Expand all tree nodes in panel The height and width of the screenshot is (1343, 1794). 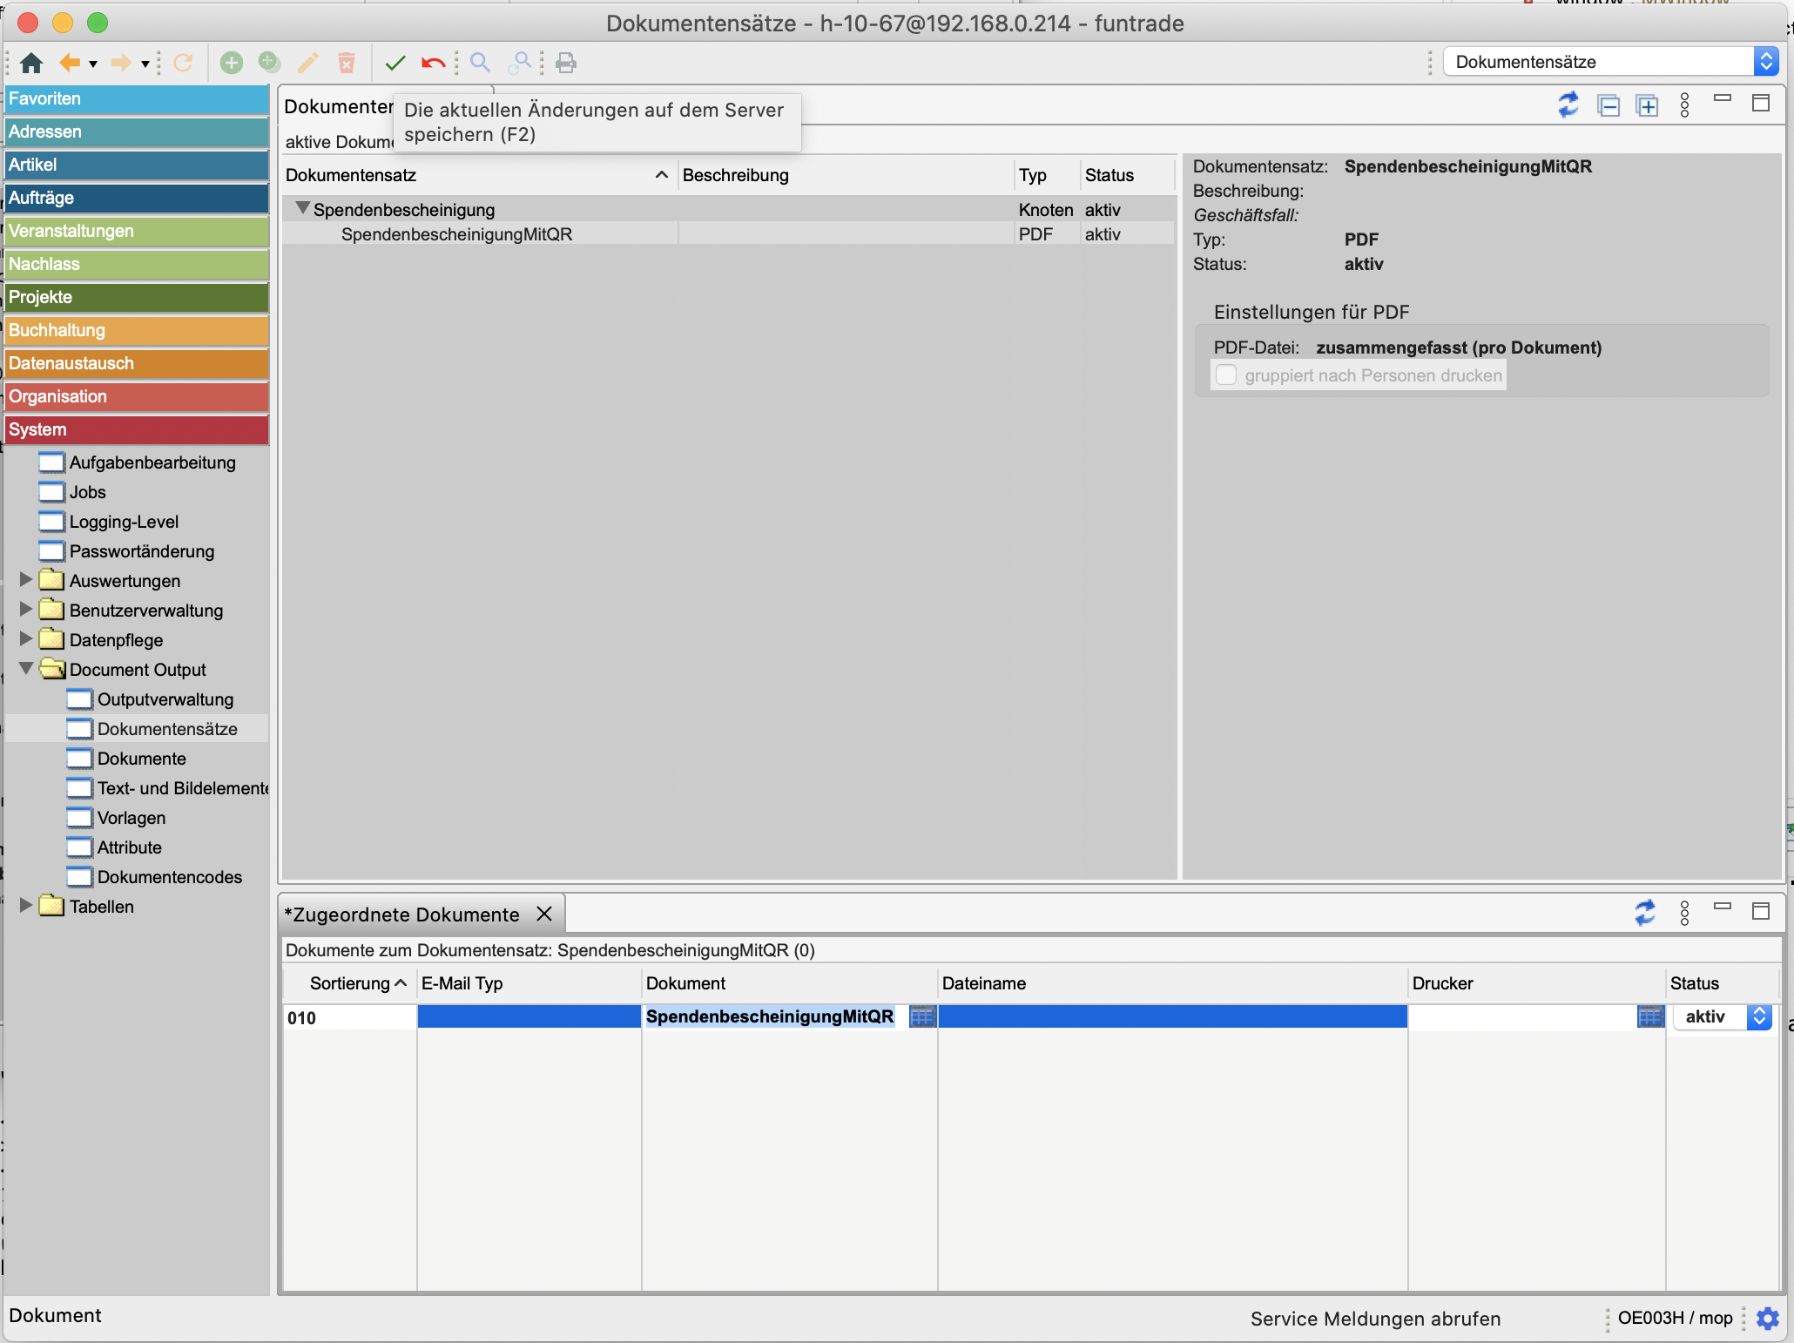point(1647,105)
